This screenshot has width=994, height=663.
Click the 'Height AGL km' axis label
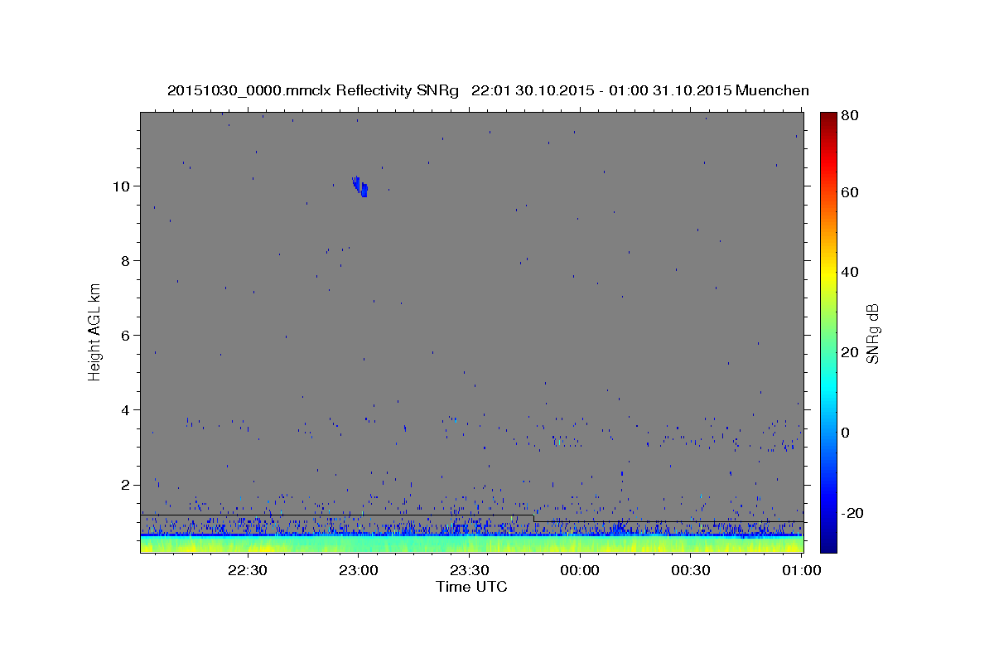click(95, 331)
